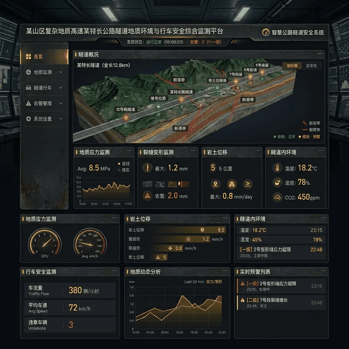
Task: Click the water drop icon next to 湿度 78%
Action: coord(277,183)
